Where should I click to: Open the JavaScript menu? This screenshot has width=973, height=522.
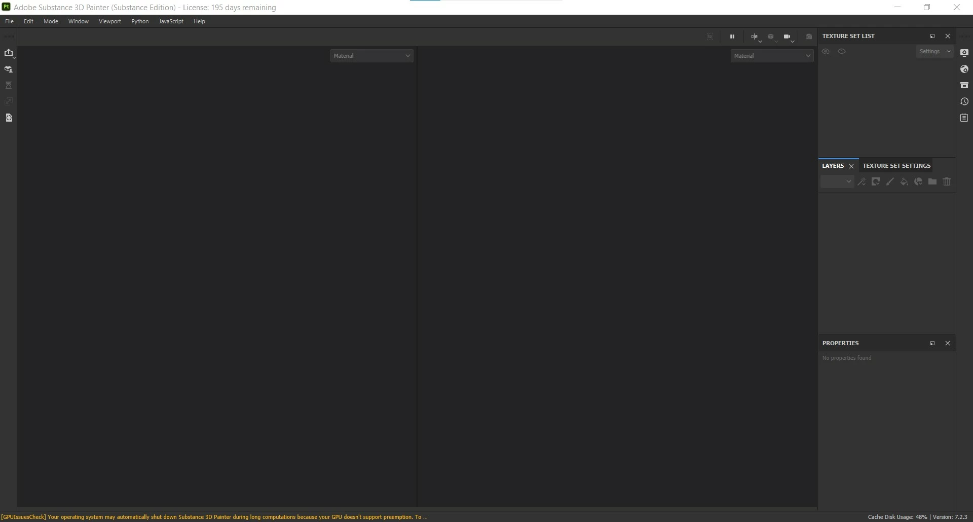pyautogui.click(x=171, y=21)
